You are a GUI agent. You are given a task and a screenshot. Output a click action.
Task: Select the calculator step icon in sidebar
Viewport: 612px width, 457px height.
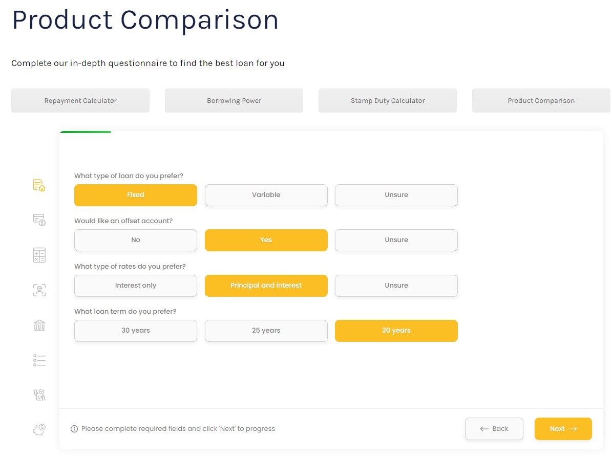[x=39, y=255]
